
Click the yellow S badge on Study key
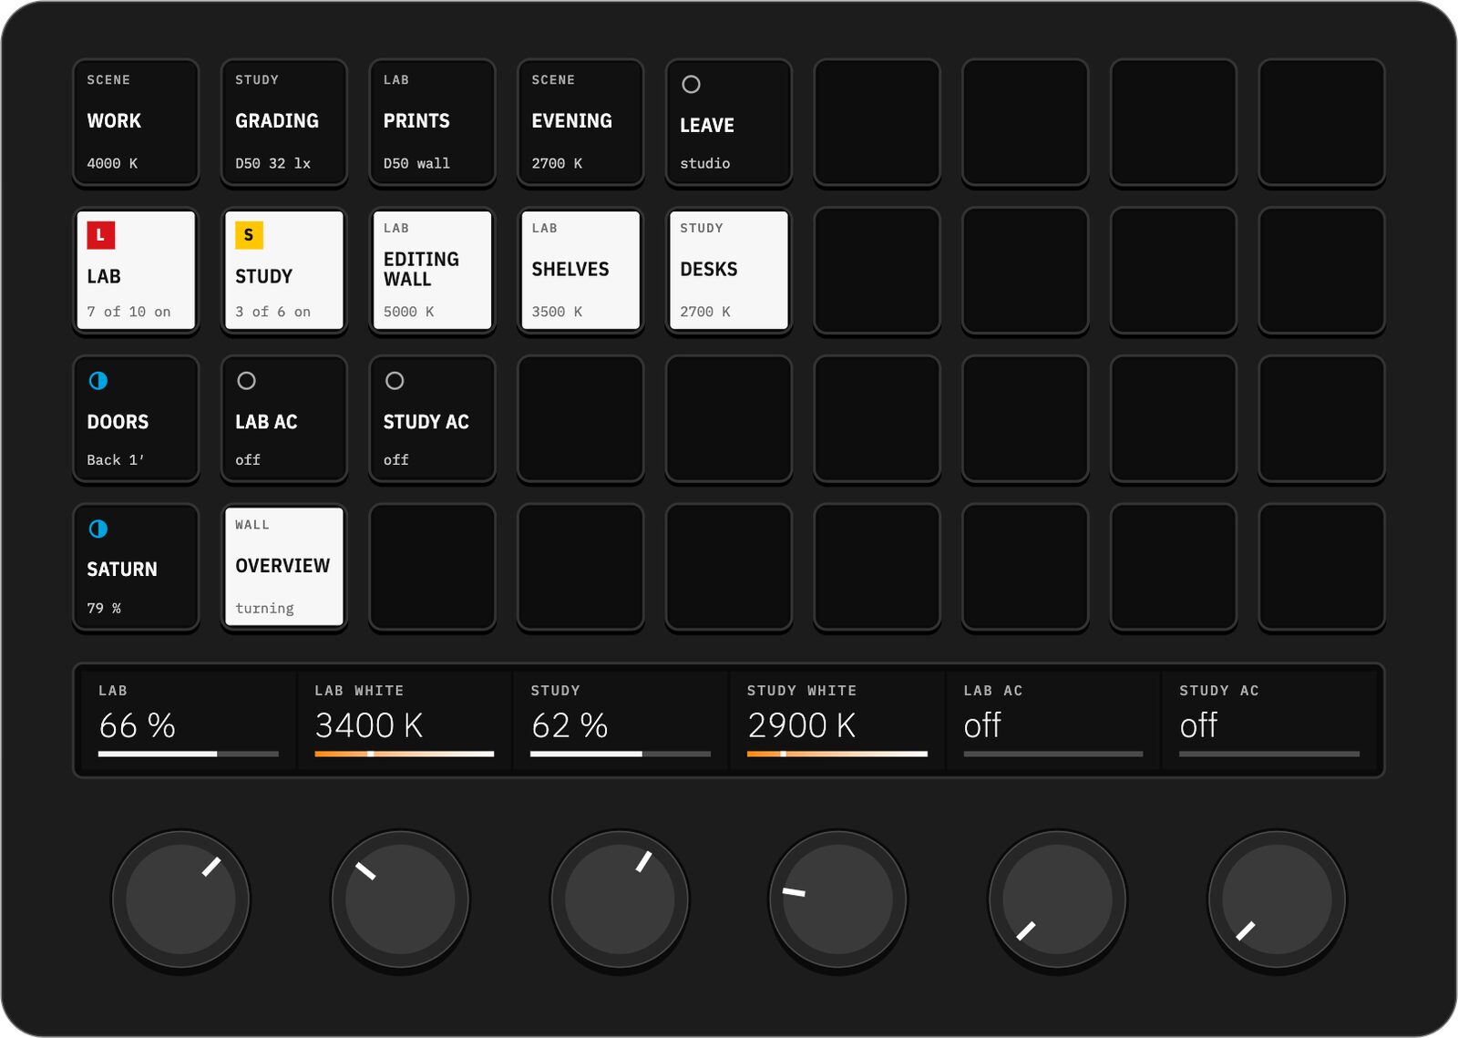249,235
